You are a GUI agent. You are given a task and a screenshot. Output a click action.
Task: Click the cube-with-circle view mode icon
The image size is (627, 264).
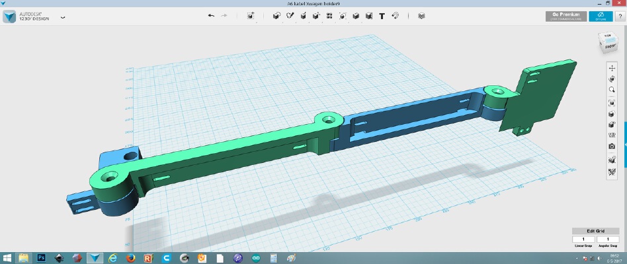[611, 114]
